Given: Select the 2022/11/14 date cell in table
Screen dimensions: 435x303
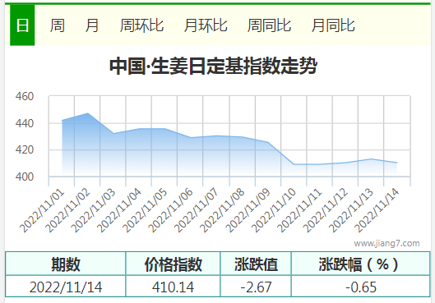Looking at the screenshot, I should [x=66, y=287].
